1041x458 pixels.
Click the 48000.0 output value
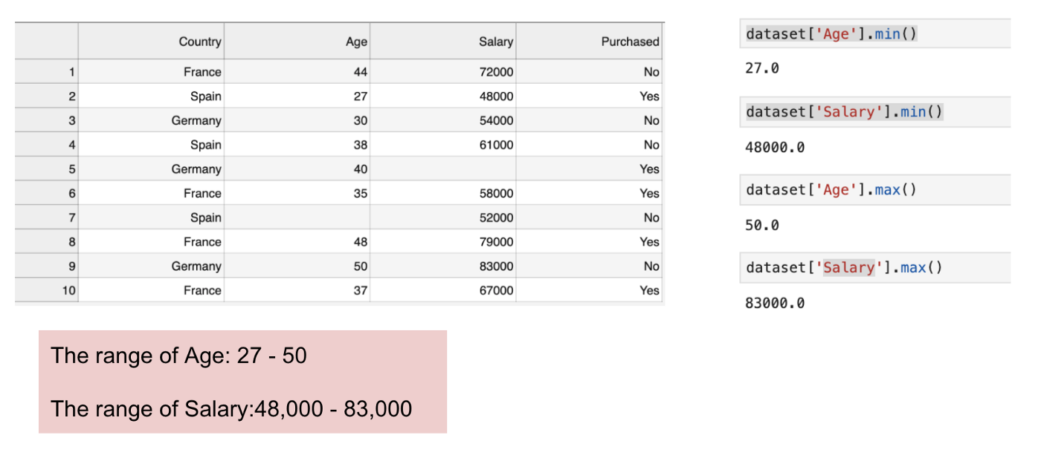(774, 147)
